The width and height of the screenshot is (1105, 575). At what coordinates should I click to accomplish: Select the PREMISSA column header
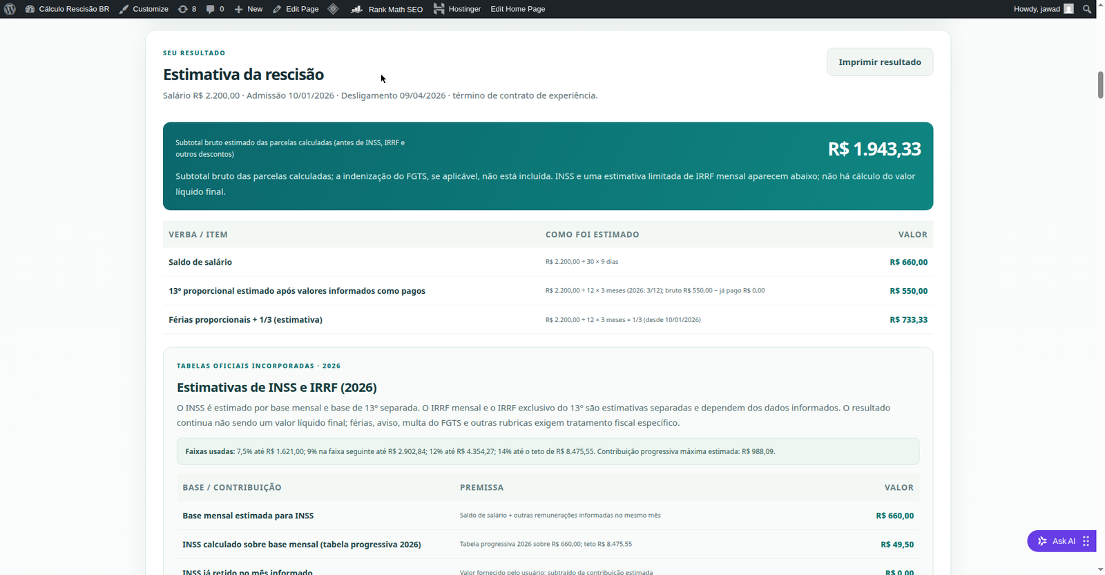(x=482, y=488)
